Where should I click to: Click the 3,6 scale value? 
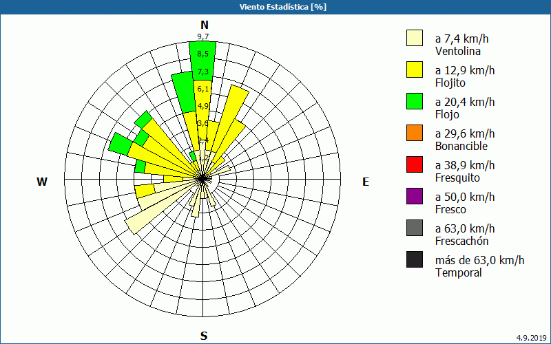point(202,123)
